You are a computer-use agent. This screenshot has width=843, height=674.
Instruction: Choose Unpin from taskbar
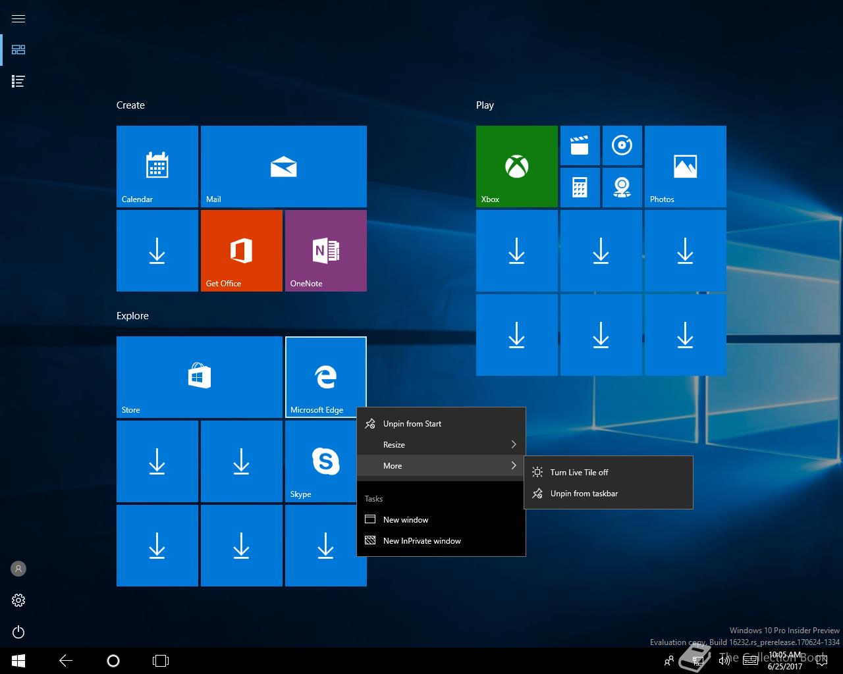coord(609,493)
